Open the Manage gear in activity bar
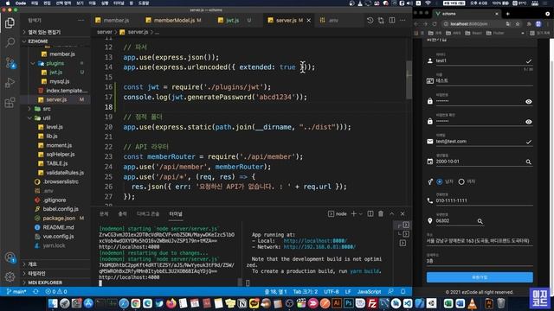The height and width of the screenshot is (311, 554). tap(10, 276)
